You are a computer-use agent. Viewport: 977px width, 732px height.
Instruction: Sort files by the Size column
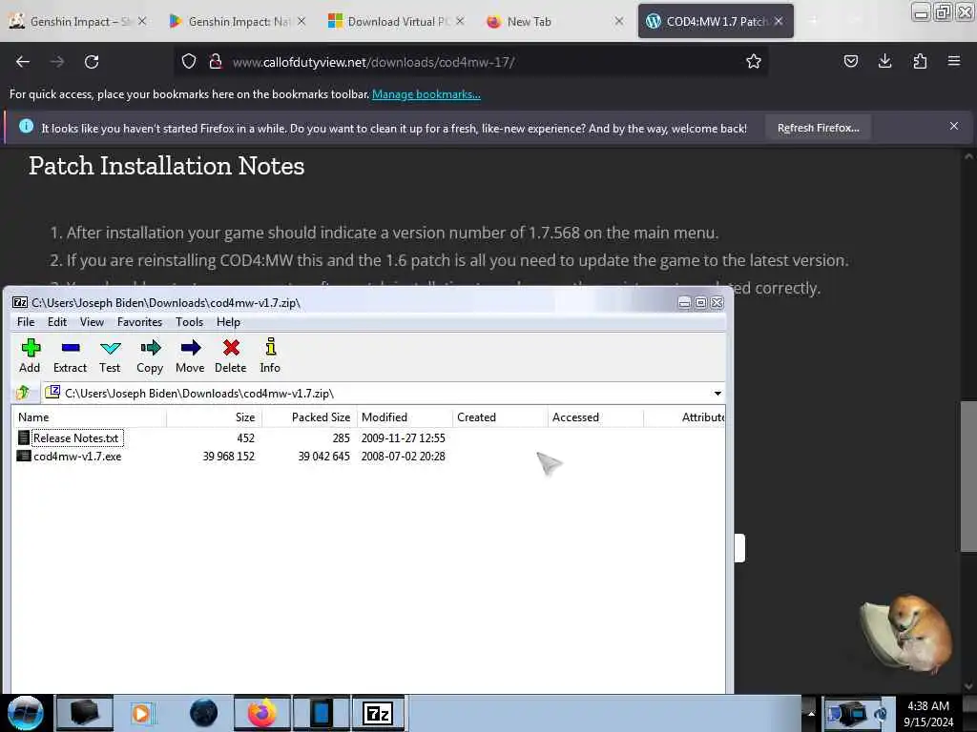point(215,417)
